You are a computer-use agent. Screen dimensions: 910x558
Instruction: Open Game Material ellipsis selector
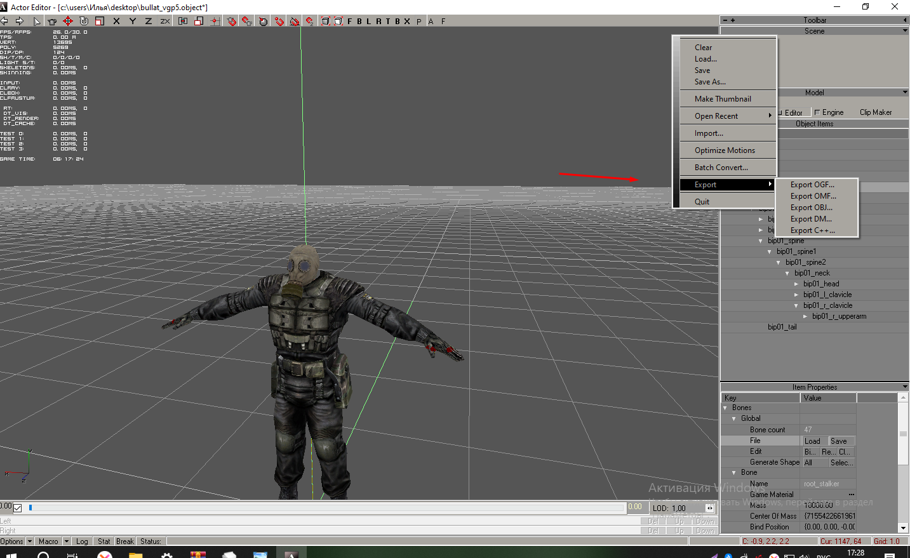851,495
